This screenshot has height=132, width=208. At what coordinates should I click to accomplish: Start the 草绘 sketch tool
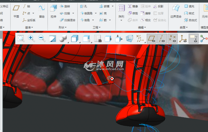(x=42, y=12)
